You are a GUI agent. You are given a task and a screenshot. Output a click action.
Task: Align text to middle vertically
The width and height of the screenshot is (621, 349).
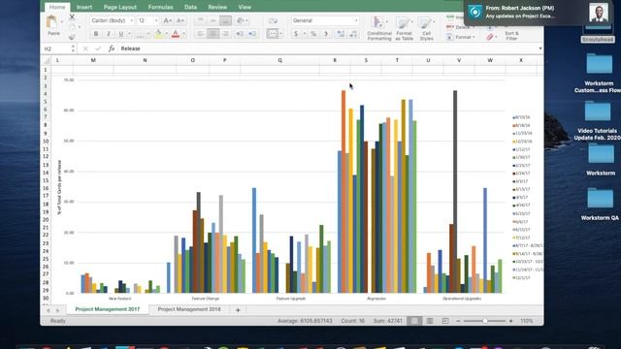pyautogui.click(x=212, y=20)
